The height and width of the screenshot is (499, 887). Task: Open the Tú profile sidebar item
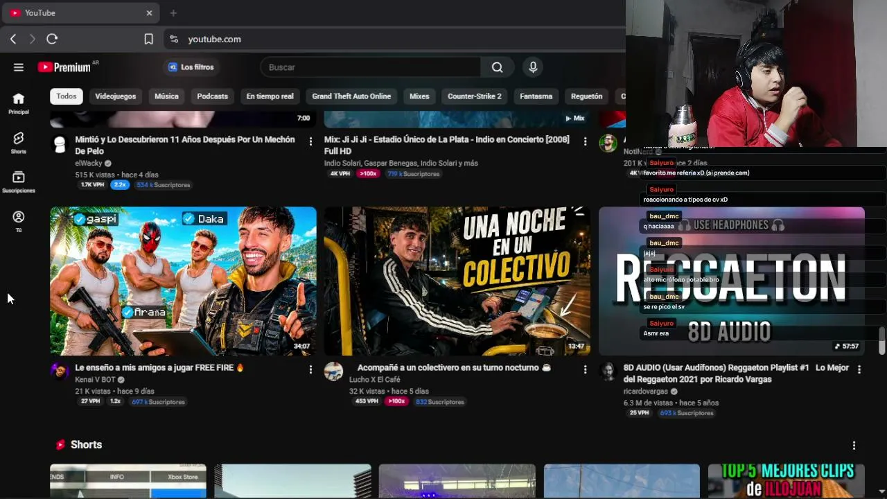click(19, 222)
